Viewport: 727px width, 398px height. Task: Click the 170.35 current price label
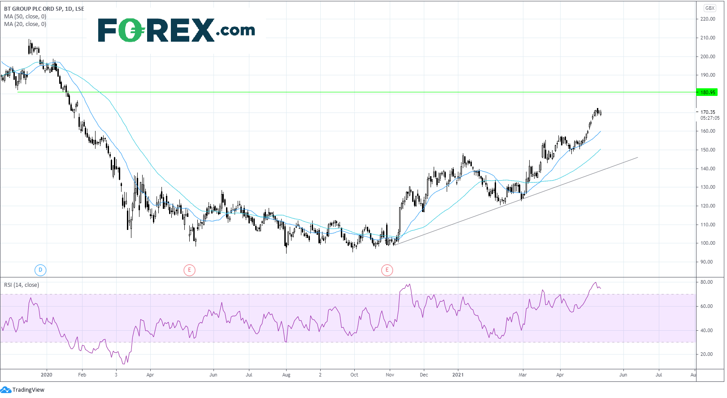(x=708, y=112)
